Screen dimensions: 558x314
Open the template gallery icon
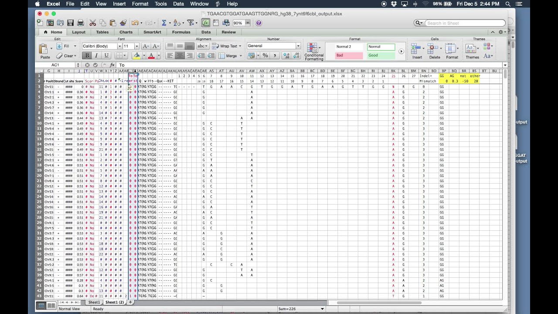[50, 23]
